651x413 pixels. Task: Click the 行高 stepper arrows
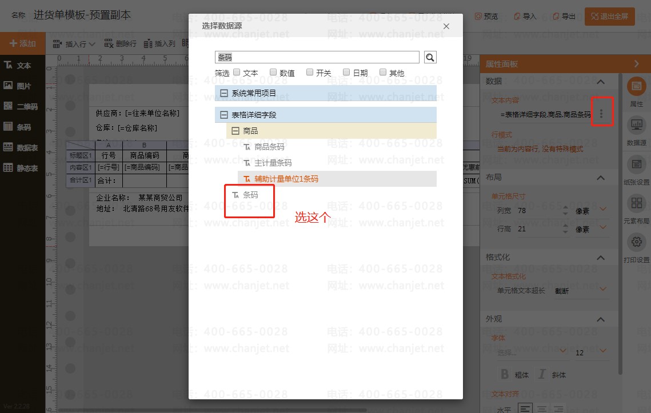coord(565,228)
